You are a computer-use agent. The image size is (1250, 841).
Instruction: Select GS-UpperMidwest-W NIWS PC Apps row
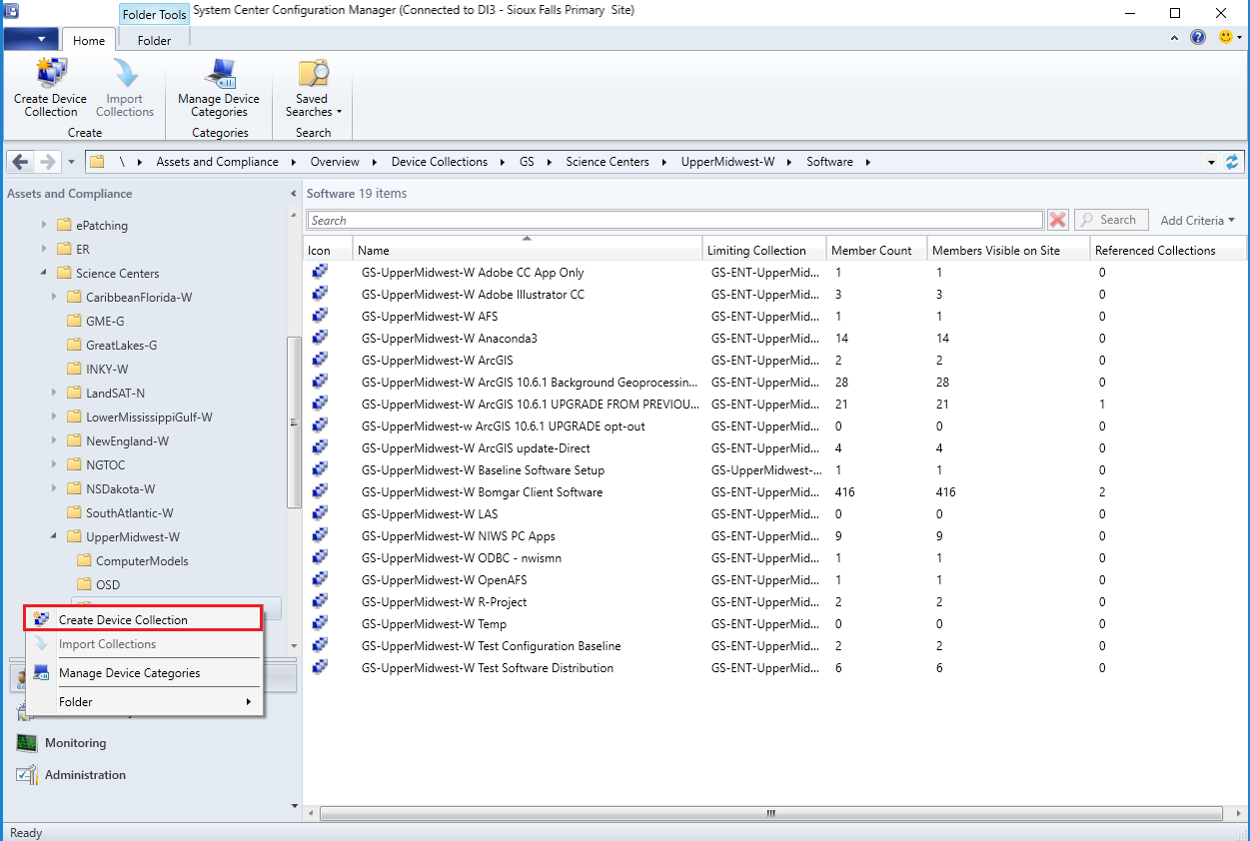pyautogui.click(x=775, y=535)
